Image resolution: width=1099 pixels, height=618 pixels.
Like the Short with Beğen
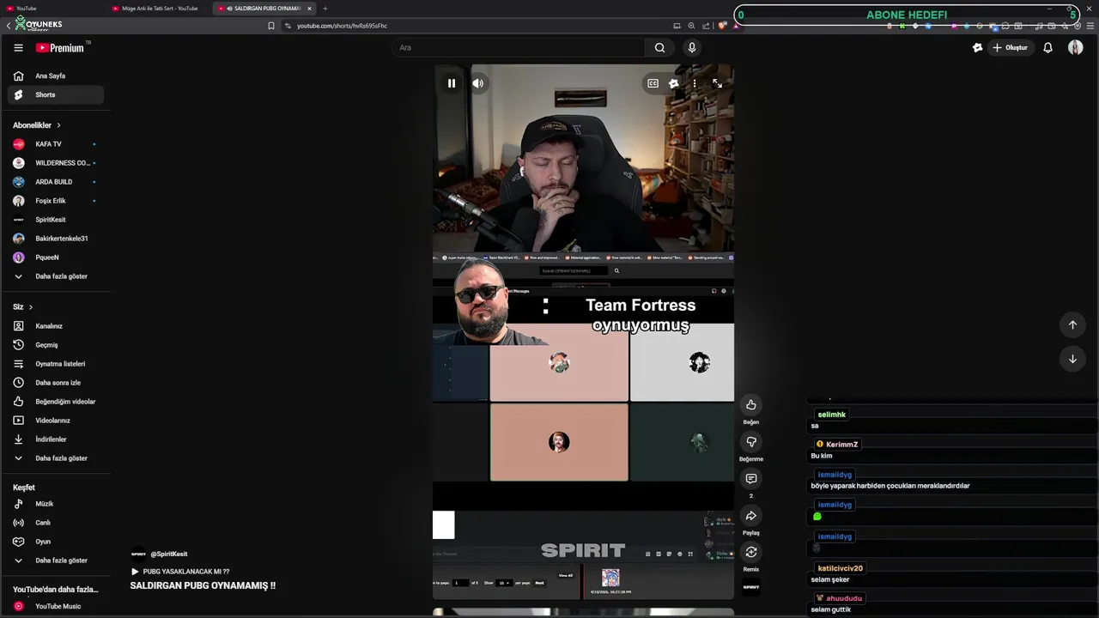pos(751,405)
